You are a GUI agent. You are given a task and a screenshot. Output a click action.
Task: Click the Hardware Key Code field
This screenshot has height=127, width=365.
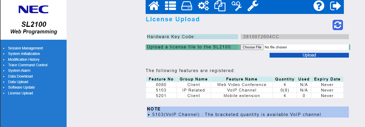295,37
